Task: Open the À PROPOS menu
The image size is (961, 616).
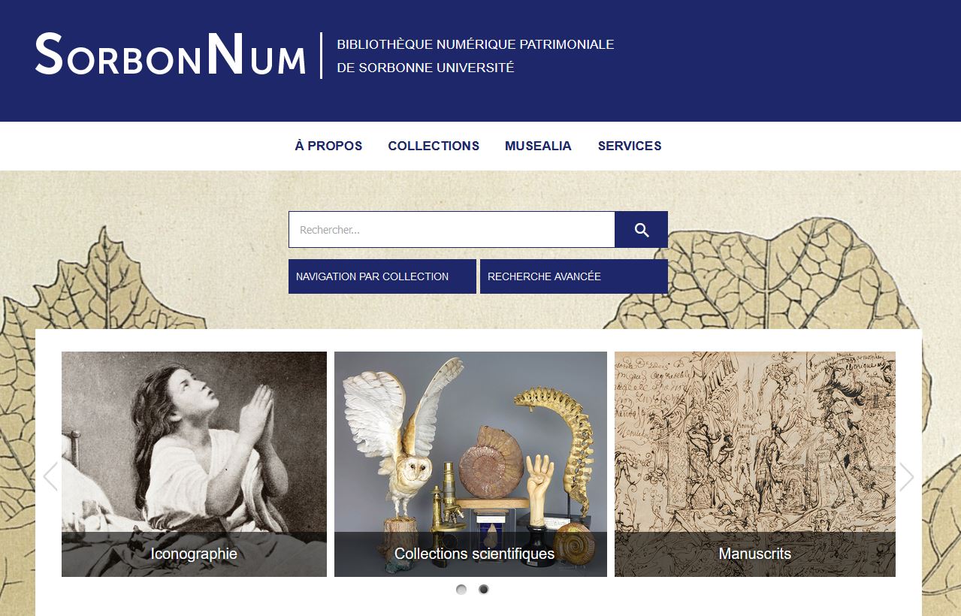Action: click(x=328, y=146)
